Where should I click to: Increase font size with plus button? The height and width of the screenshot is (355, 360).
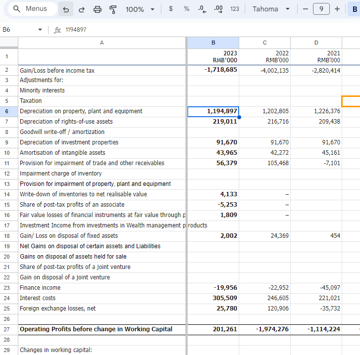337,9
